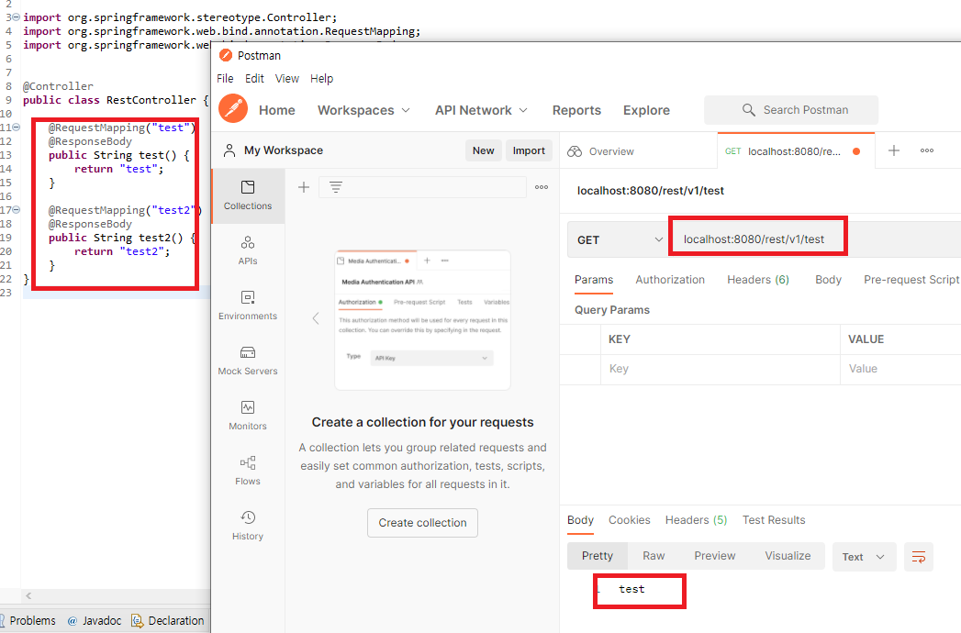Screen dimensions: 961x633
Task: Click the plus icon to add a collection
Action: (x=304, y=187)
